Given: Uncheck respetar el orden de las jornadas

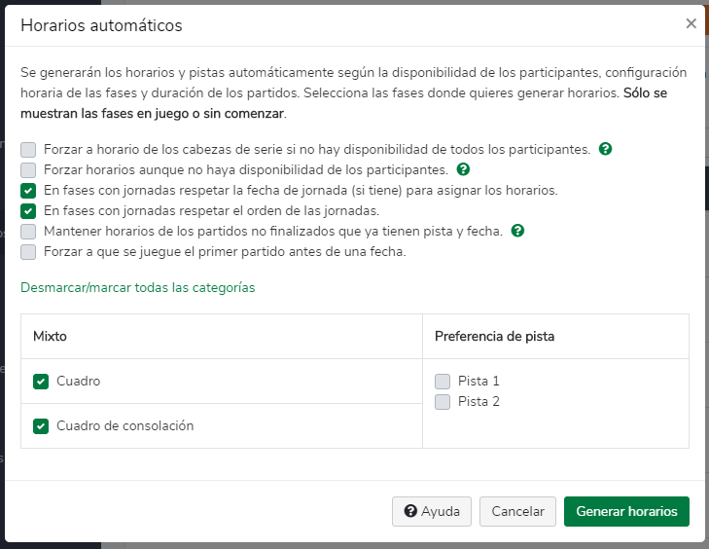Looking at the screenshot, I should click(28, 211).
